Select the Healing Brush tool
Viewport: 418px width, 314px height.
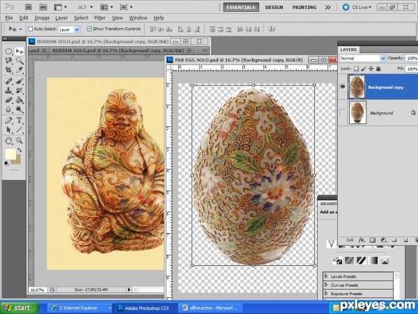(x=9, y=81)
